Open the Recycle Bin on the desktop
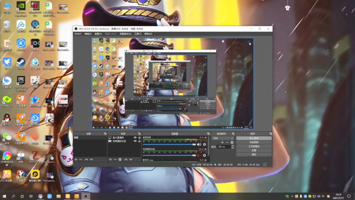The height and width of the screenshot is (200, 355). [7, 26]
